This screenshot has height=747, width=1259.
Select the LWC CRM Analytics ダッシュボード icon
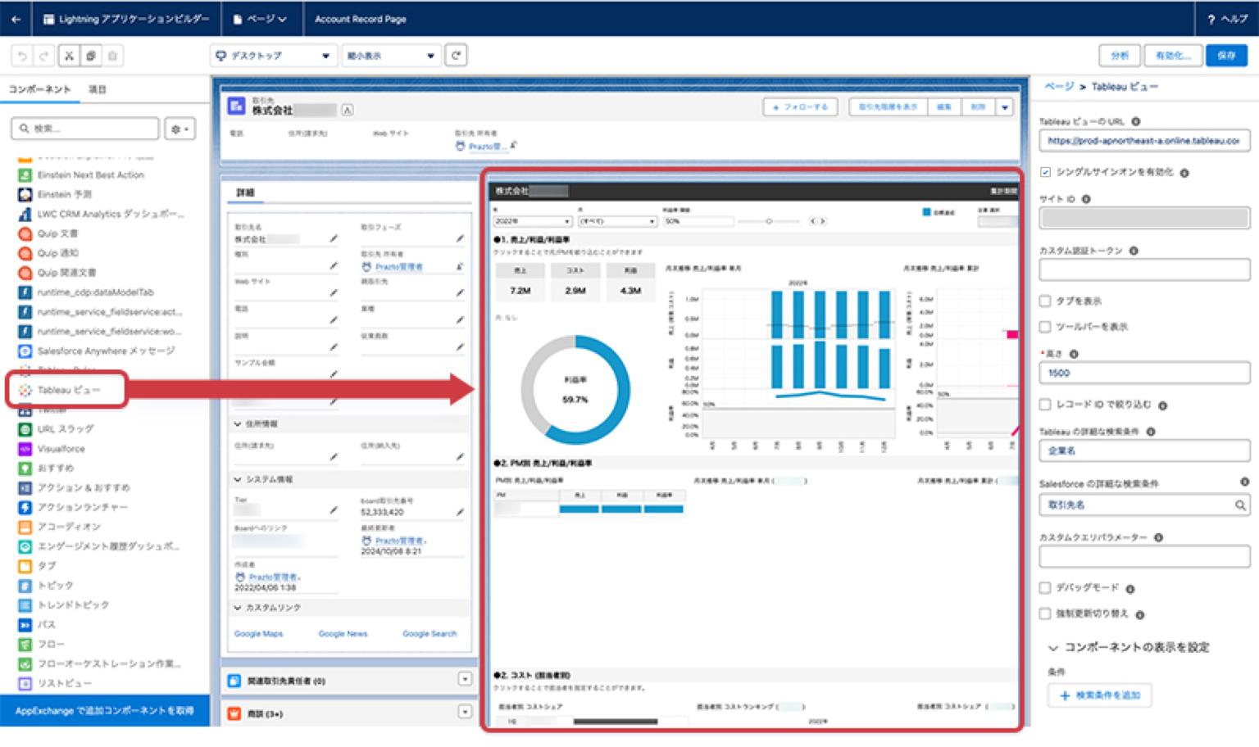pos(24,214)
